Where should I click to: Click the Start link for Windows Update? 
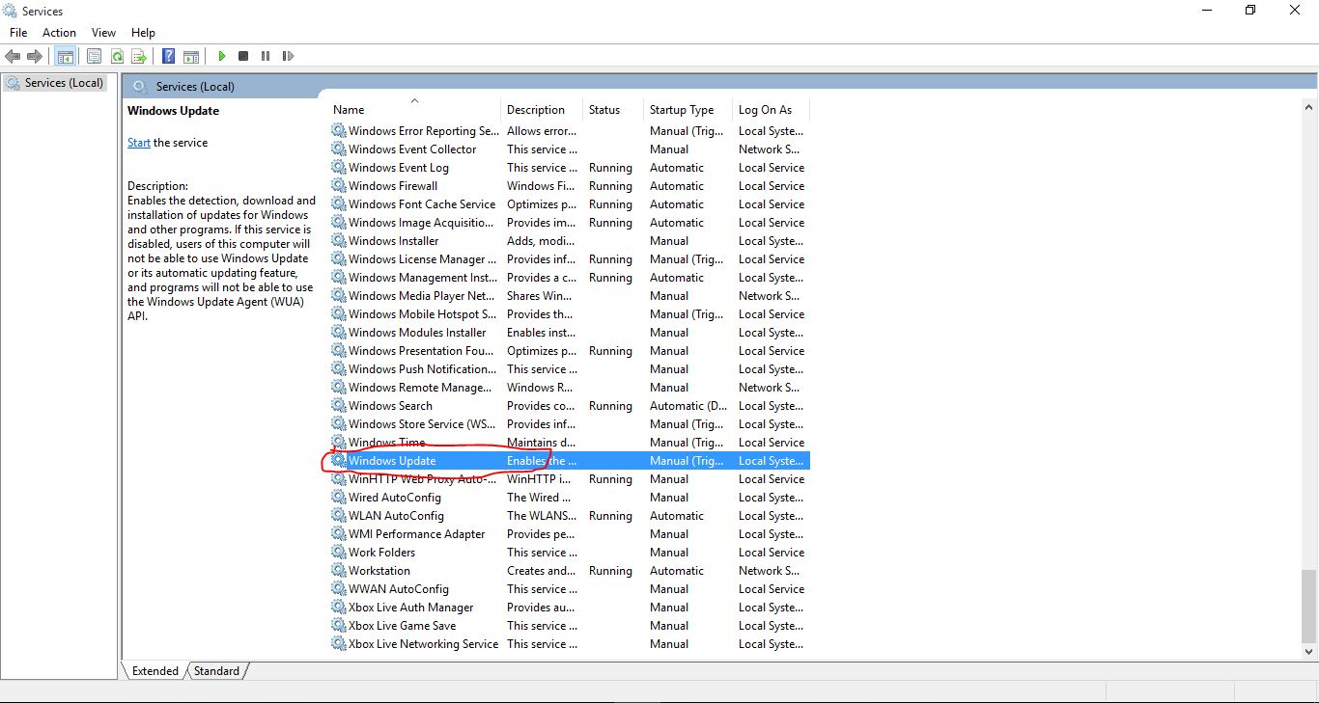[139, 143]
